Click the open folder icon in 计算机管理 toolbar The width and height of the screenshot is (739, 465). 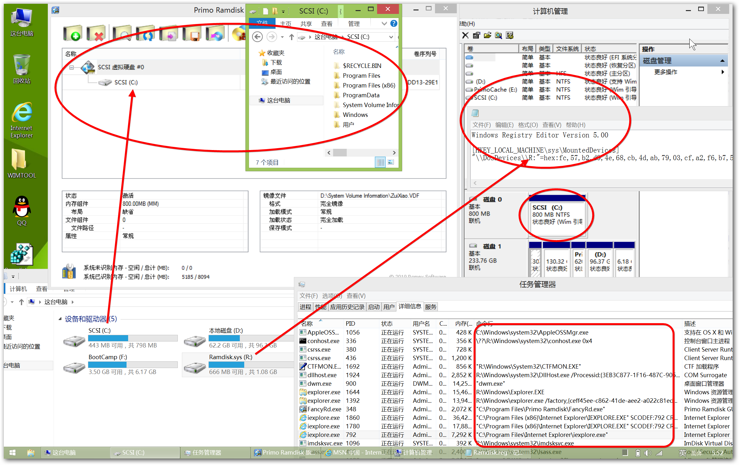(487, 35)
